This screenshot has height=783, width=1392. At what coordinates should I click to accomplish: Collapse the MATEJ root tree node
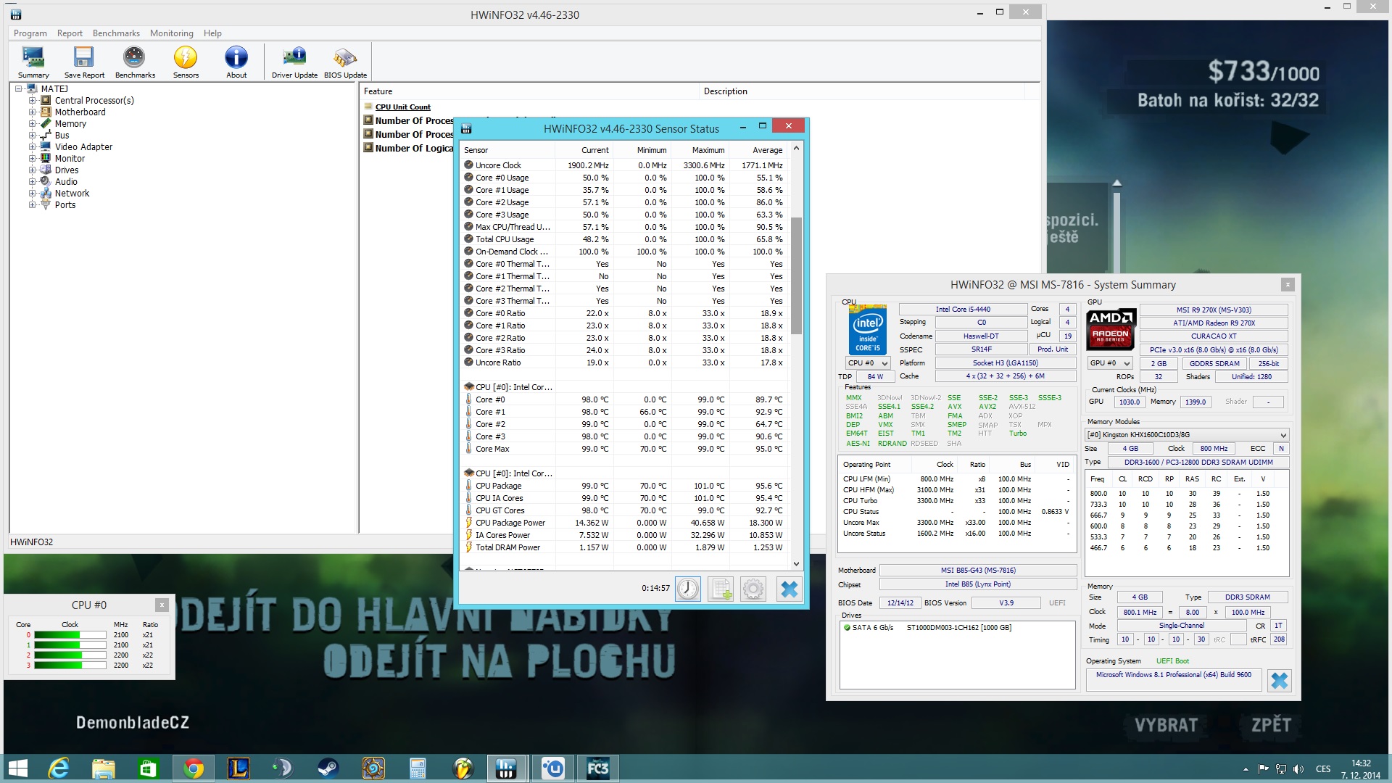(19, 89)
